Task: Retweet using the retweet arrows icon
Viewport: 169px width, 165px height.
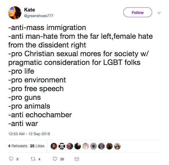Action: (x=33, y=159)
